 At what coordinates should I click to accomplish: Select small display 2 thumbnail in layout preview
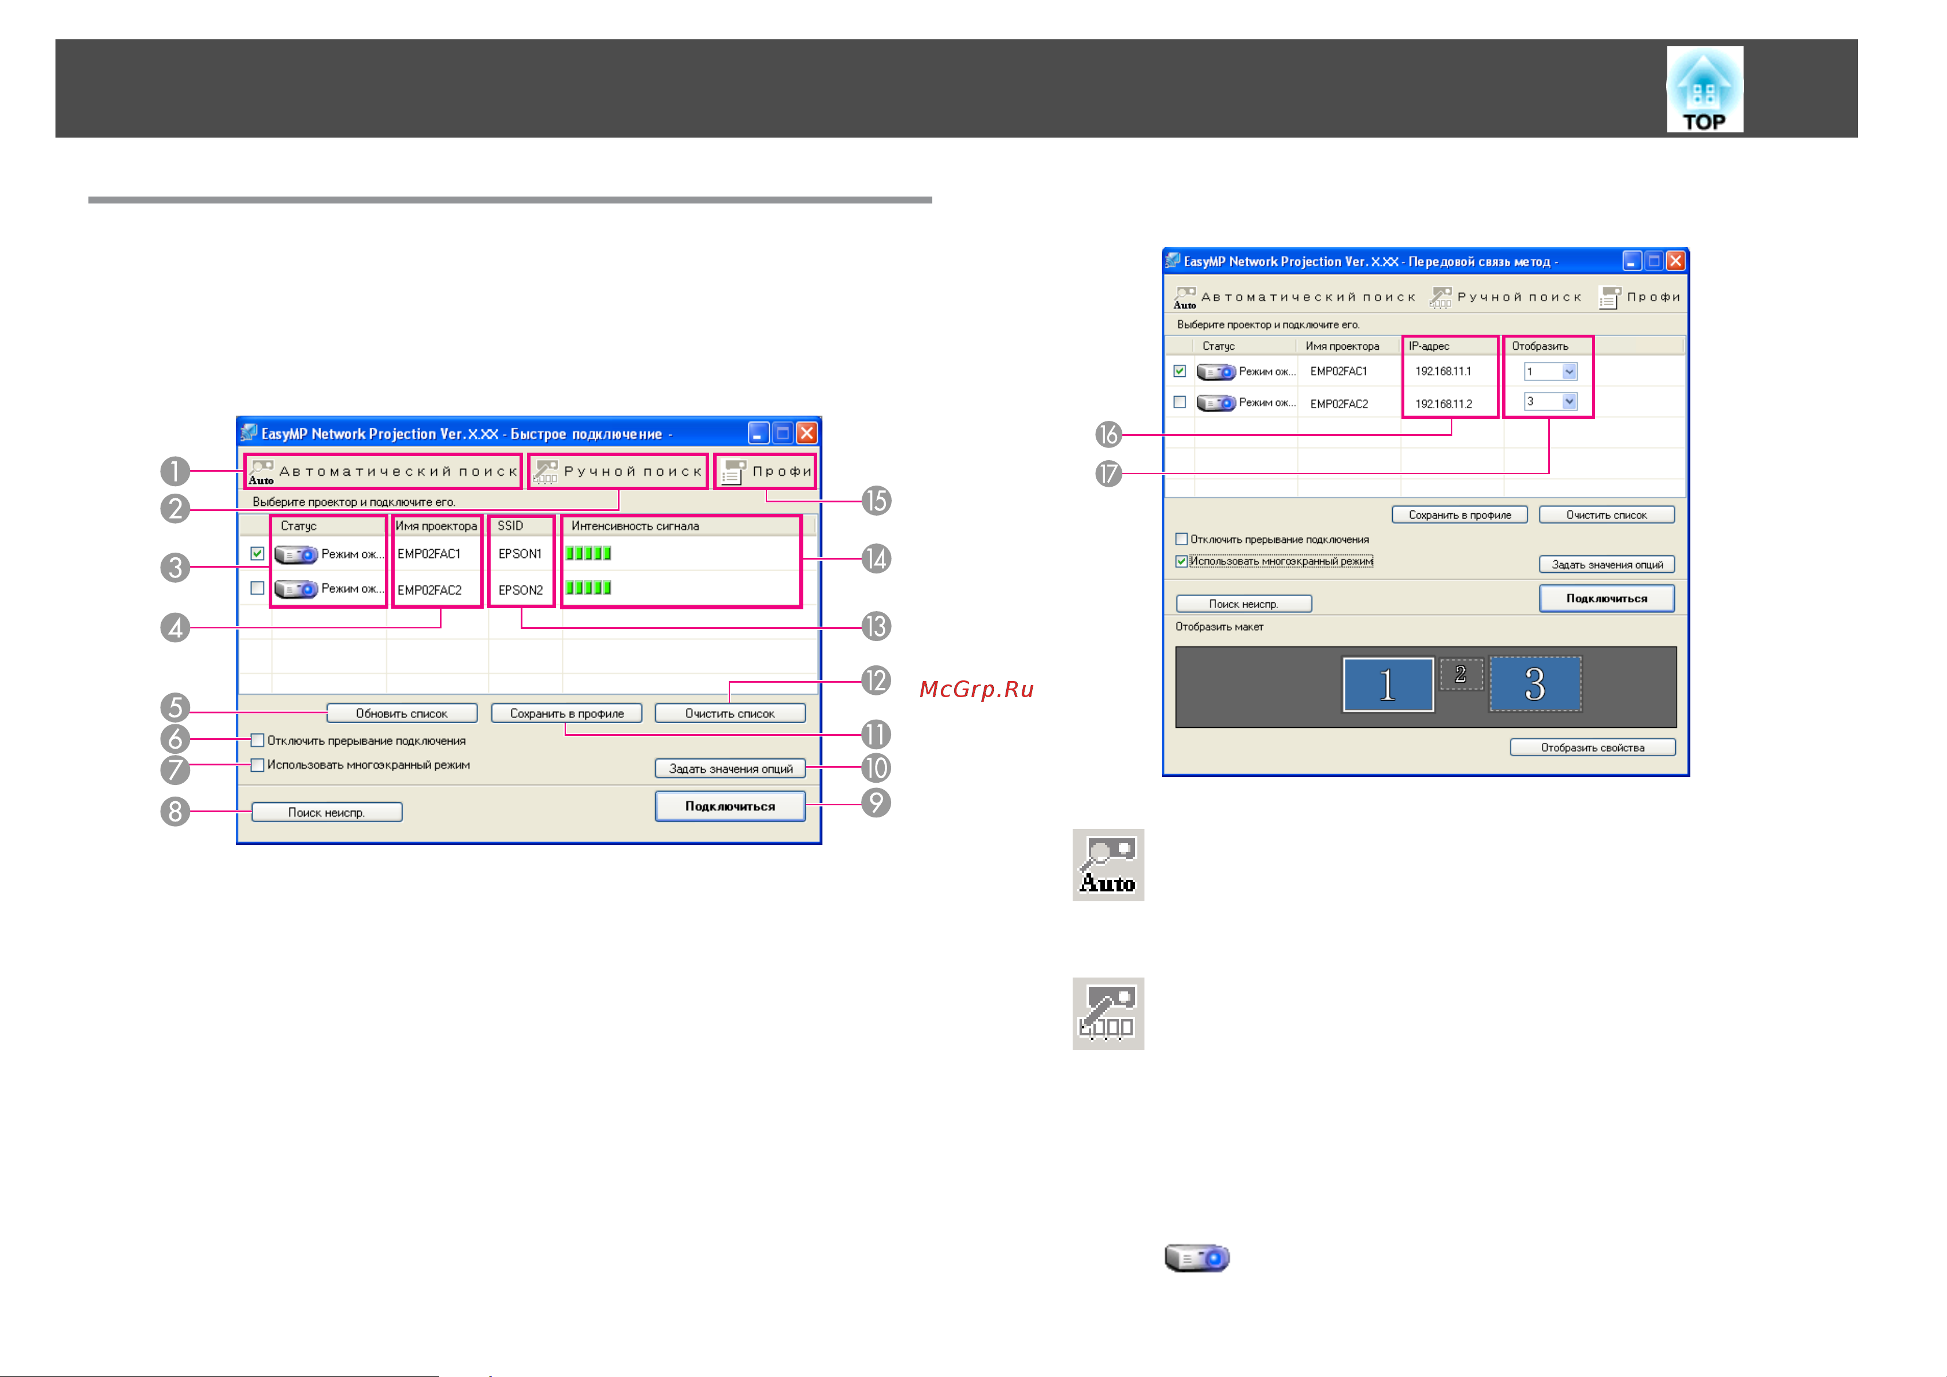[x=1461, y=675]
